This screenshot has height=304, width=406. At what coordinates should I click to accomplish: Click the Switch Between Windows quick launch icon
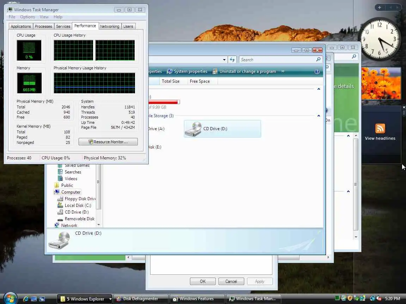point(42,299)
